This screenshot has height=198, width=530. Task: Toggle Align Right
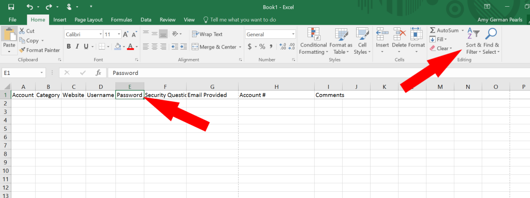[163, 47]
